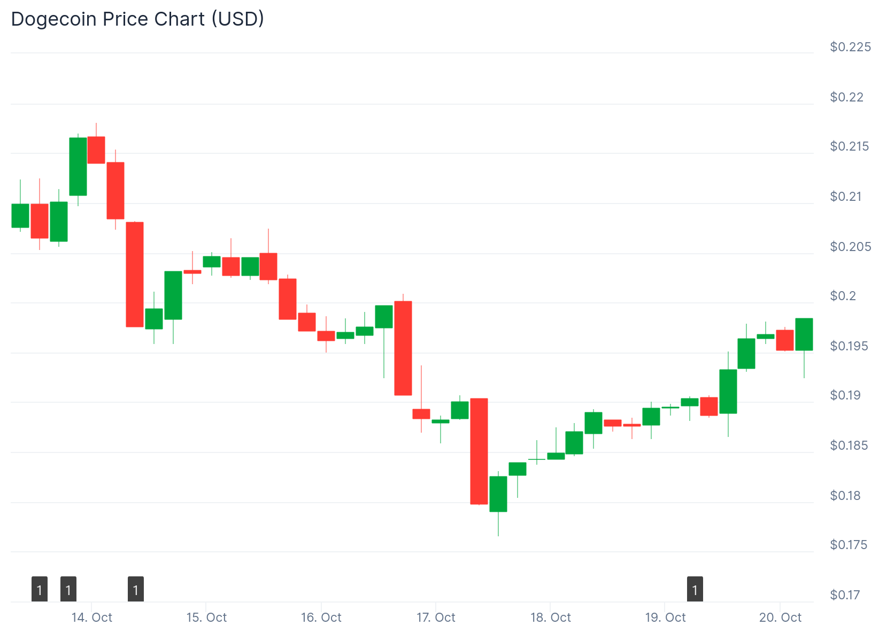Select the largest red candle falling to $0.18
Viewport: 879px width, 641px height.
[479, 451]
